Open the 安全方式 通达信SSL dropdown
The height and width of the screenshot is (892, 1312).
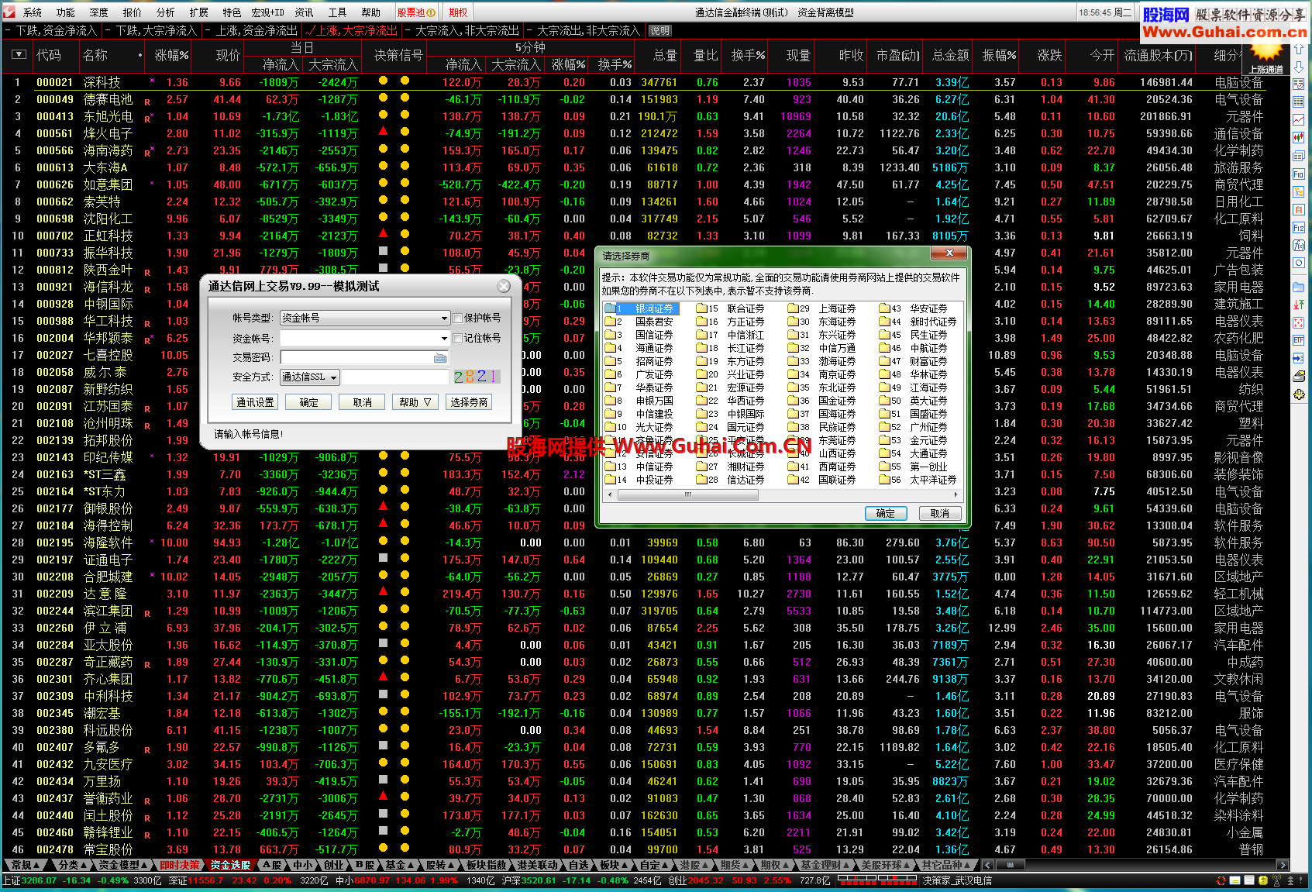(x=310, y=377)
